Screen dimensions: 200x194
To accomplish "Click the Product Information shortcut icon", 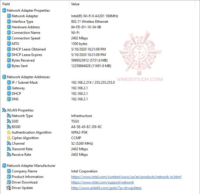I will point(9,177).
